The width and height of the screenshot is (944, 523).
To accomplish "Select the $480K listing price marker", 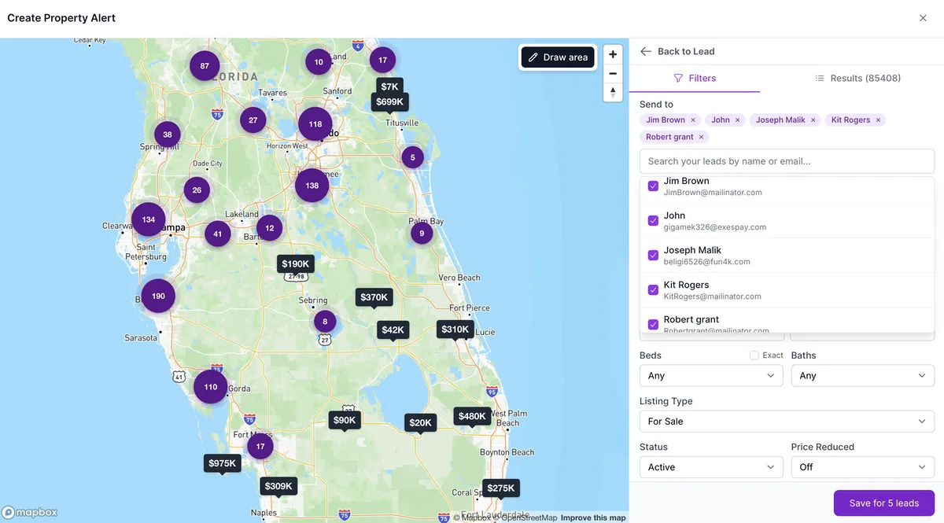I will click(x=472, y=415).
